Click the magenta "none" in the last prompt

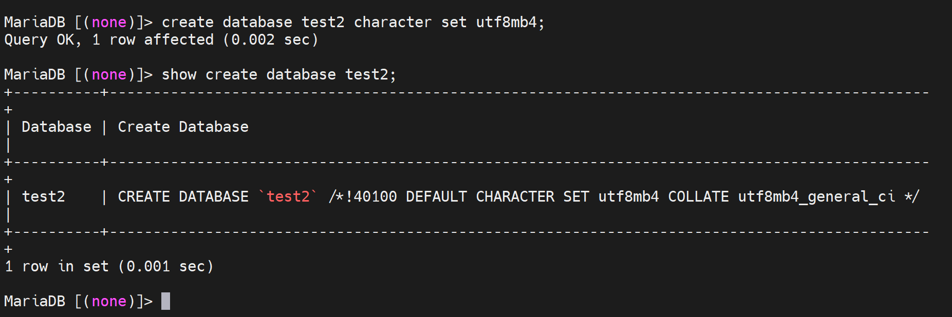coord(109,301)
